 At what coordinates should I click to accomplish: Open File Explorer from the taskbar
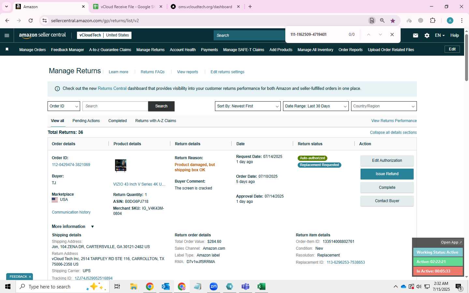click(x=134, y=286)
